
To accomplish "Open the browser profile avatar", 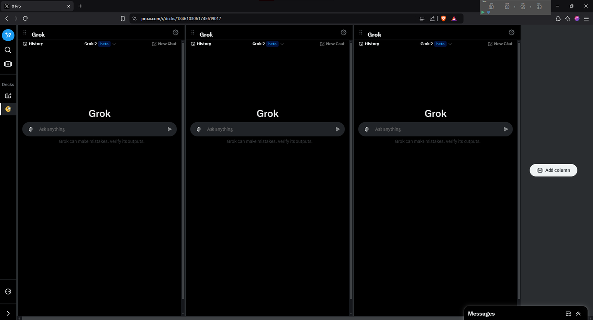I will tap(577, 18).
